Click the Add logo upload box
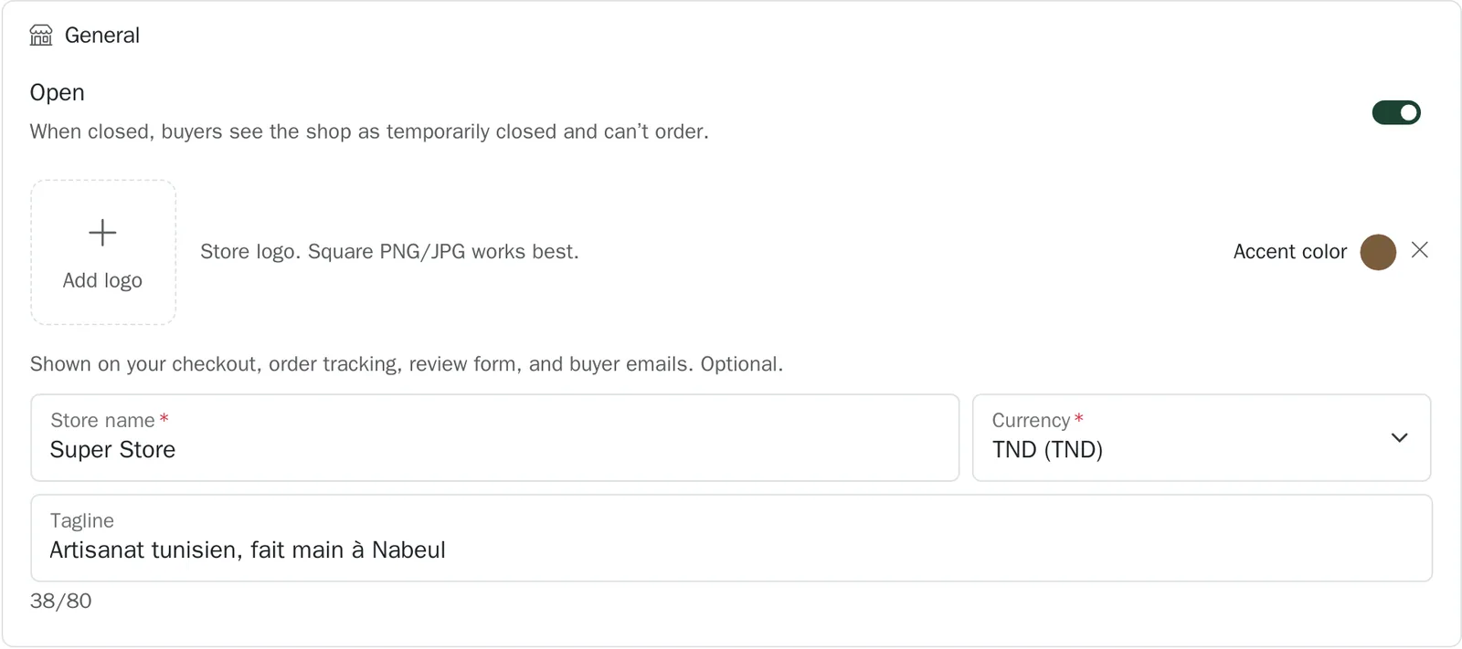This screenshot has height=649, width=1462. coord(103,252)
